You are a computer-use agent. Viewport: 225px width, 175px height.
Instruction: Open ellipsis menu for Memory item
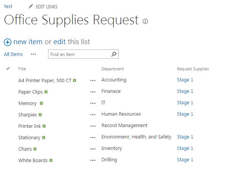click(x=93, y=103)
